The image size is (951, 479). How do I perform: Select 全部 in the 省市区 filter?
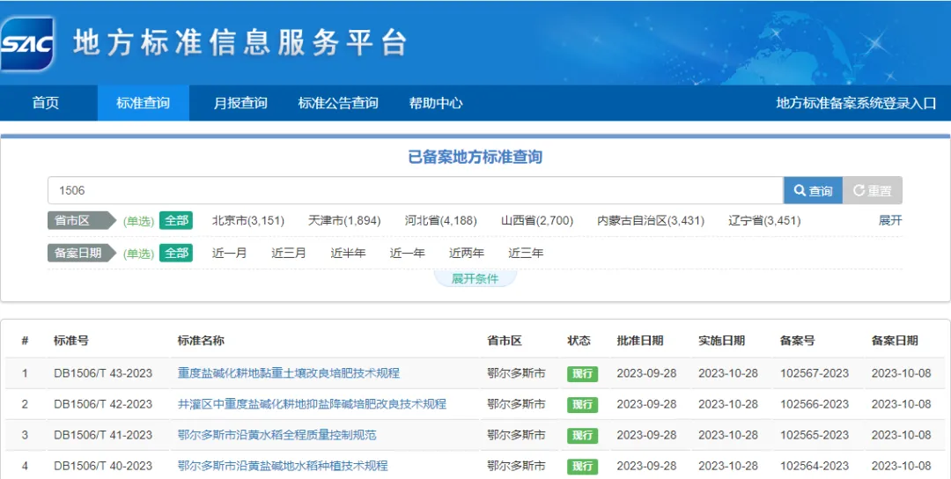coord(176,220)
